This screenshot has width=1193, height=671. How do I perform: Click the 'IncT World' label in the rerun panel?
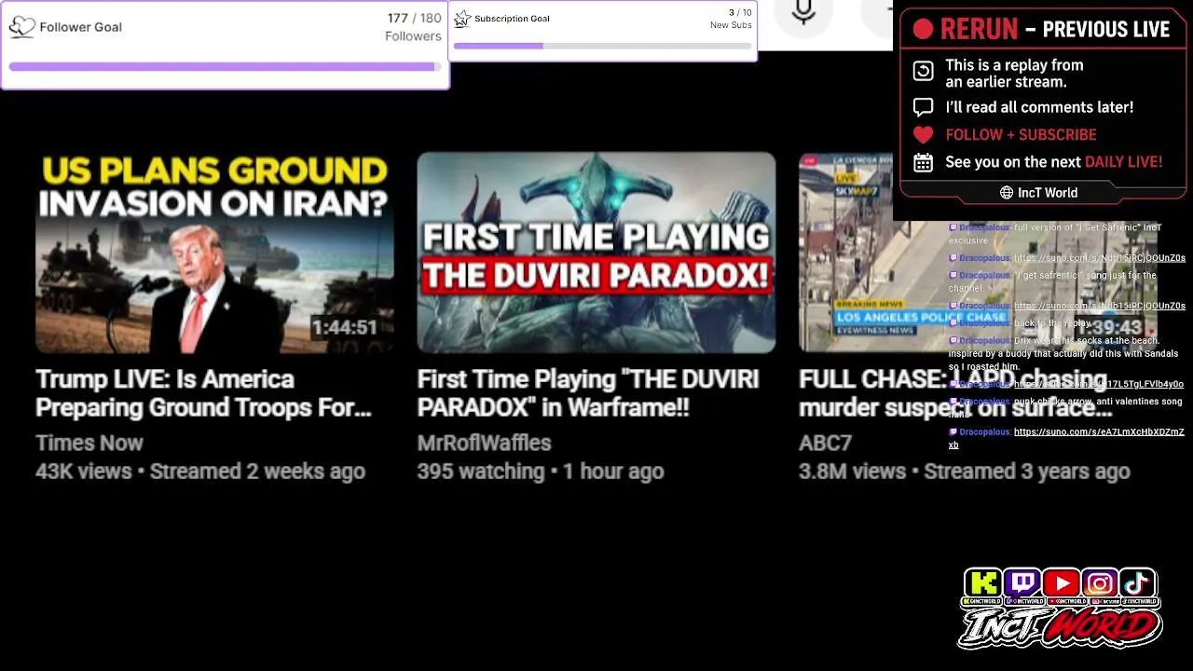(x=1048, y=193)
